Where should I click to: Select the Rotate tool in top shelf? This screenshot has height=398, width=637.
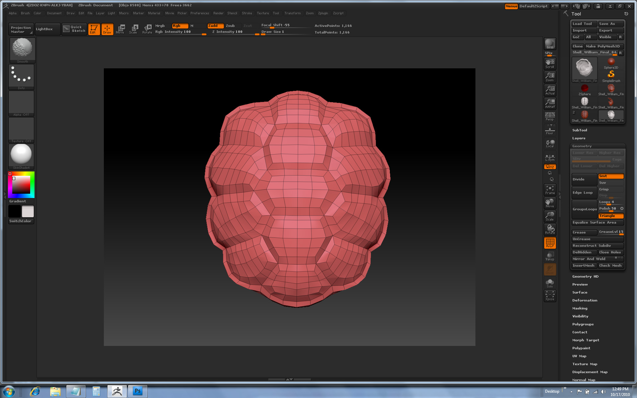click(x=147, y=29)
